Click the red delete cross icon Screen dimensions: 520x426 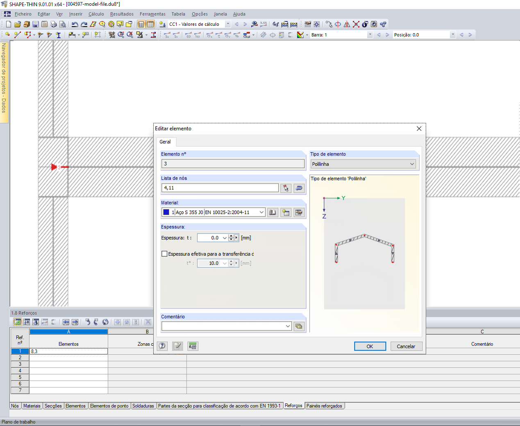(x=356, y=24)
